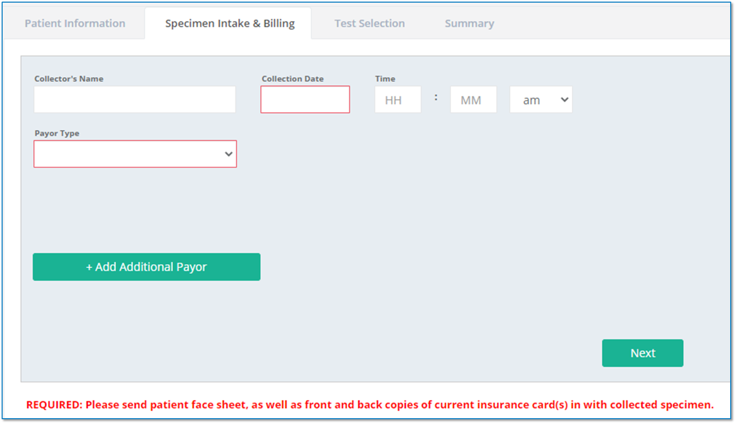Click the HH hours input box
736x424 pixels.
397,99
